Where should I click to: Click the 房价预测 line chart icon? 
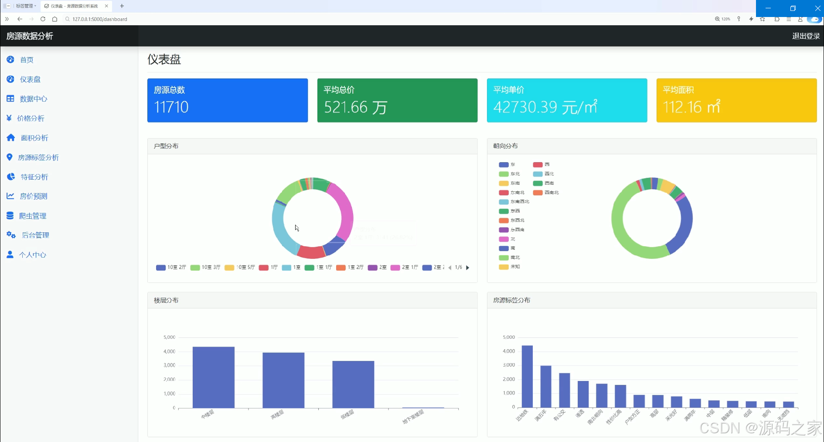click(10, 196)
